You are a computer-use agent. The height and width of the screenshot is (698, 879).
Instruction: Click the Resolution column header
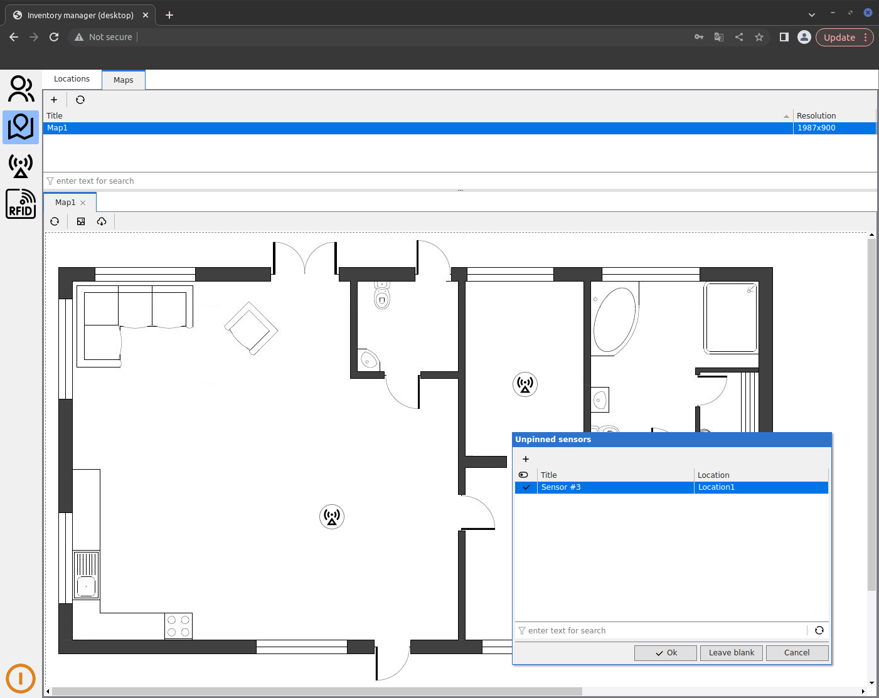pos(834,116)
